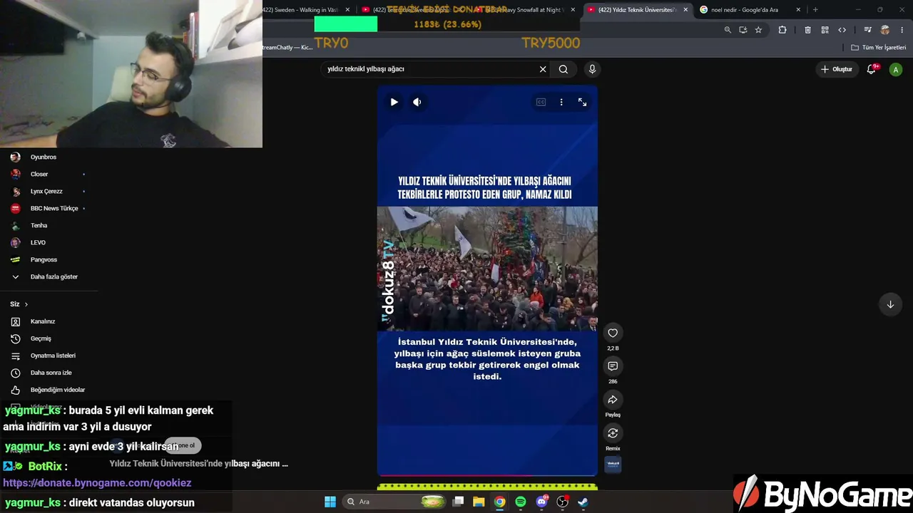
Task: Open the YouTube account avatar menu
Action: click(x=896, y=69)
